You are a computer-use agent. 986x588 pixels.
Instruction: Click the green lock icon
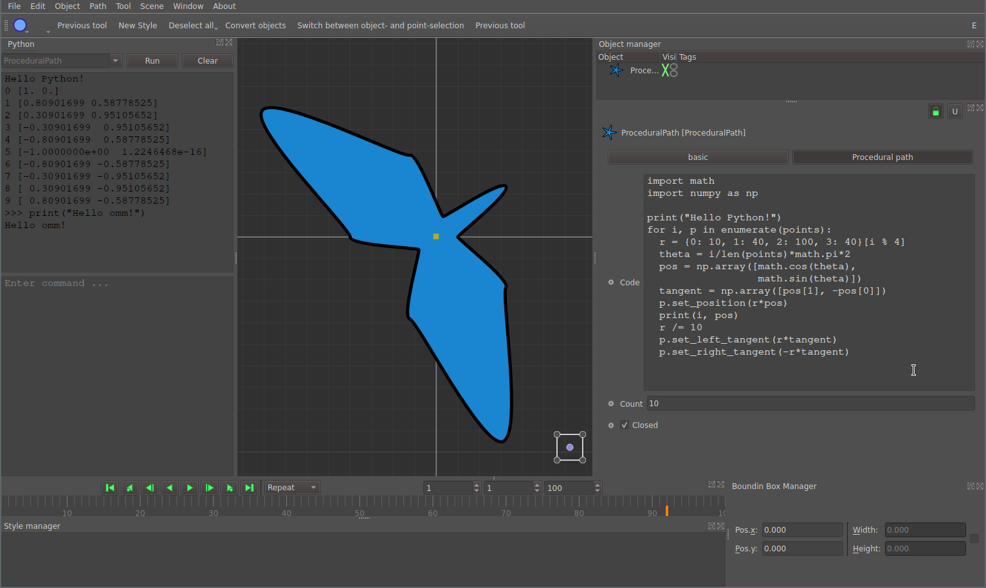click(936, 111)
